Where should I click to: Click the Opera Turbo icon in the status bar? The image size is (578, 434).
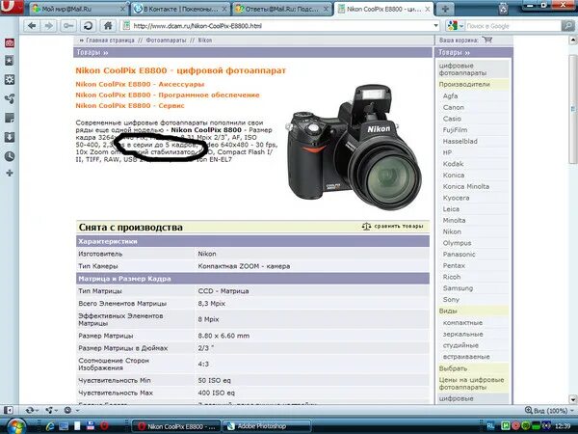[67, 410]
